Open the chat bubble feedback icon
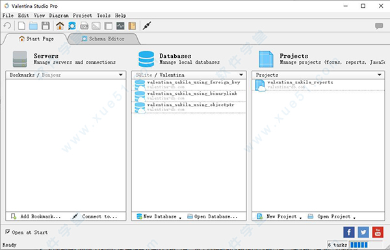 tap(379, 25)
